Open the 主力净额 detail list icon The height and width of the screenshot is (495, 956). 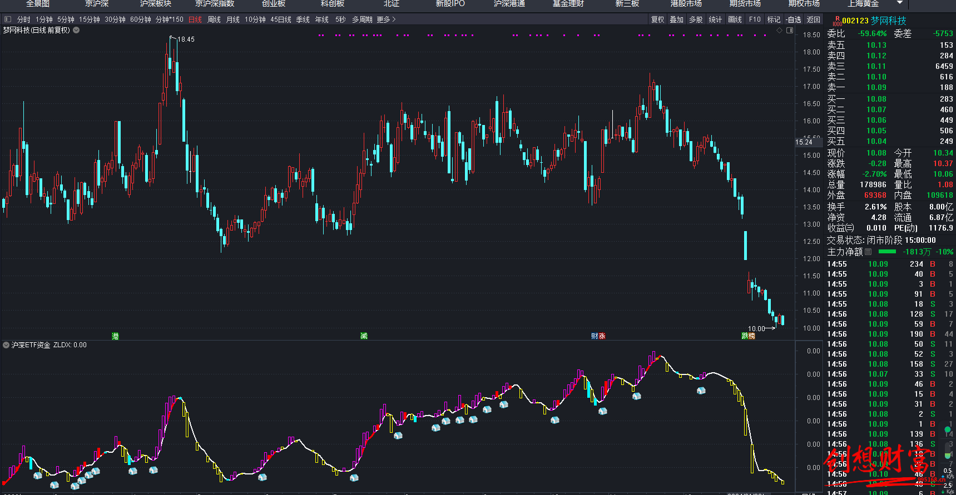(x=868, y=252)
